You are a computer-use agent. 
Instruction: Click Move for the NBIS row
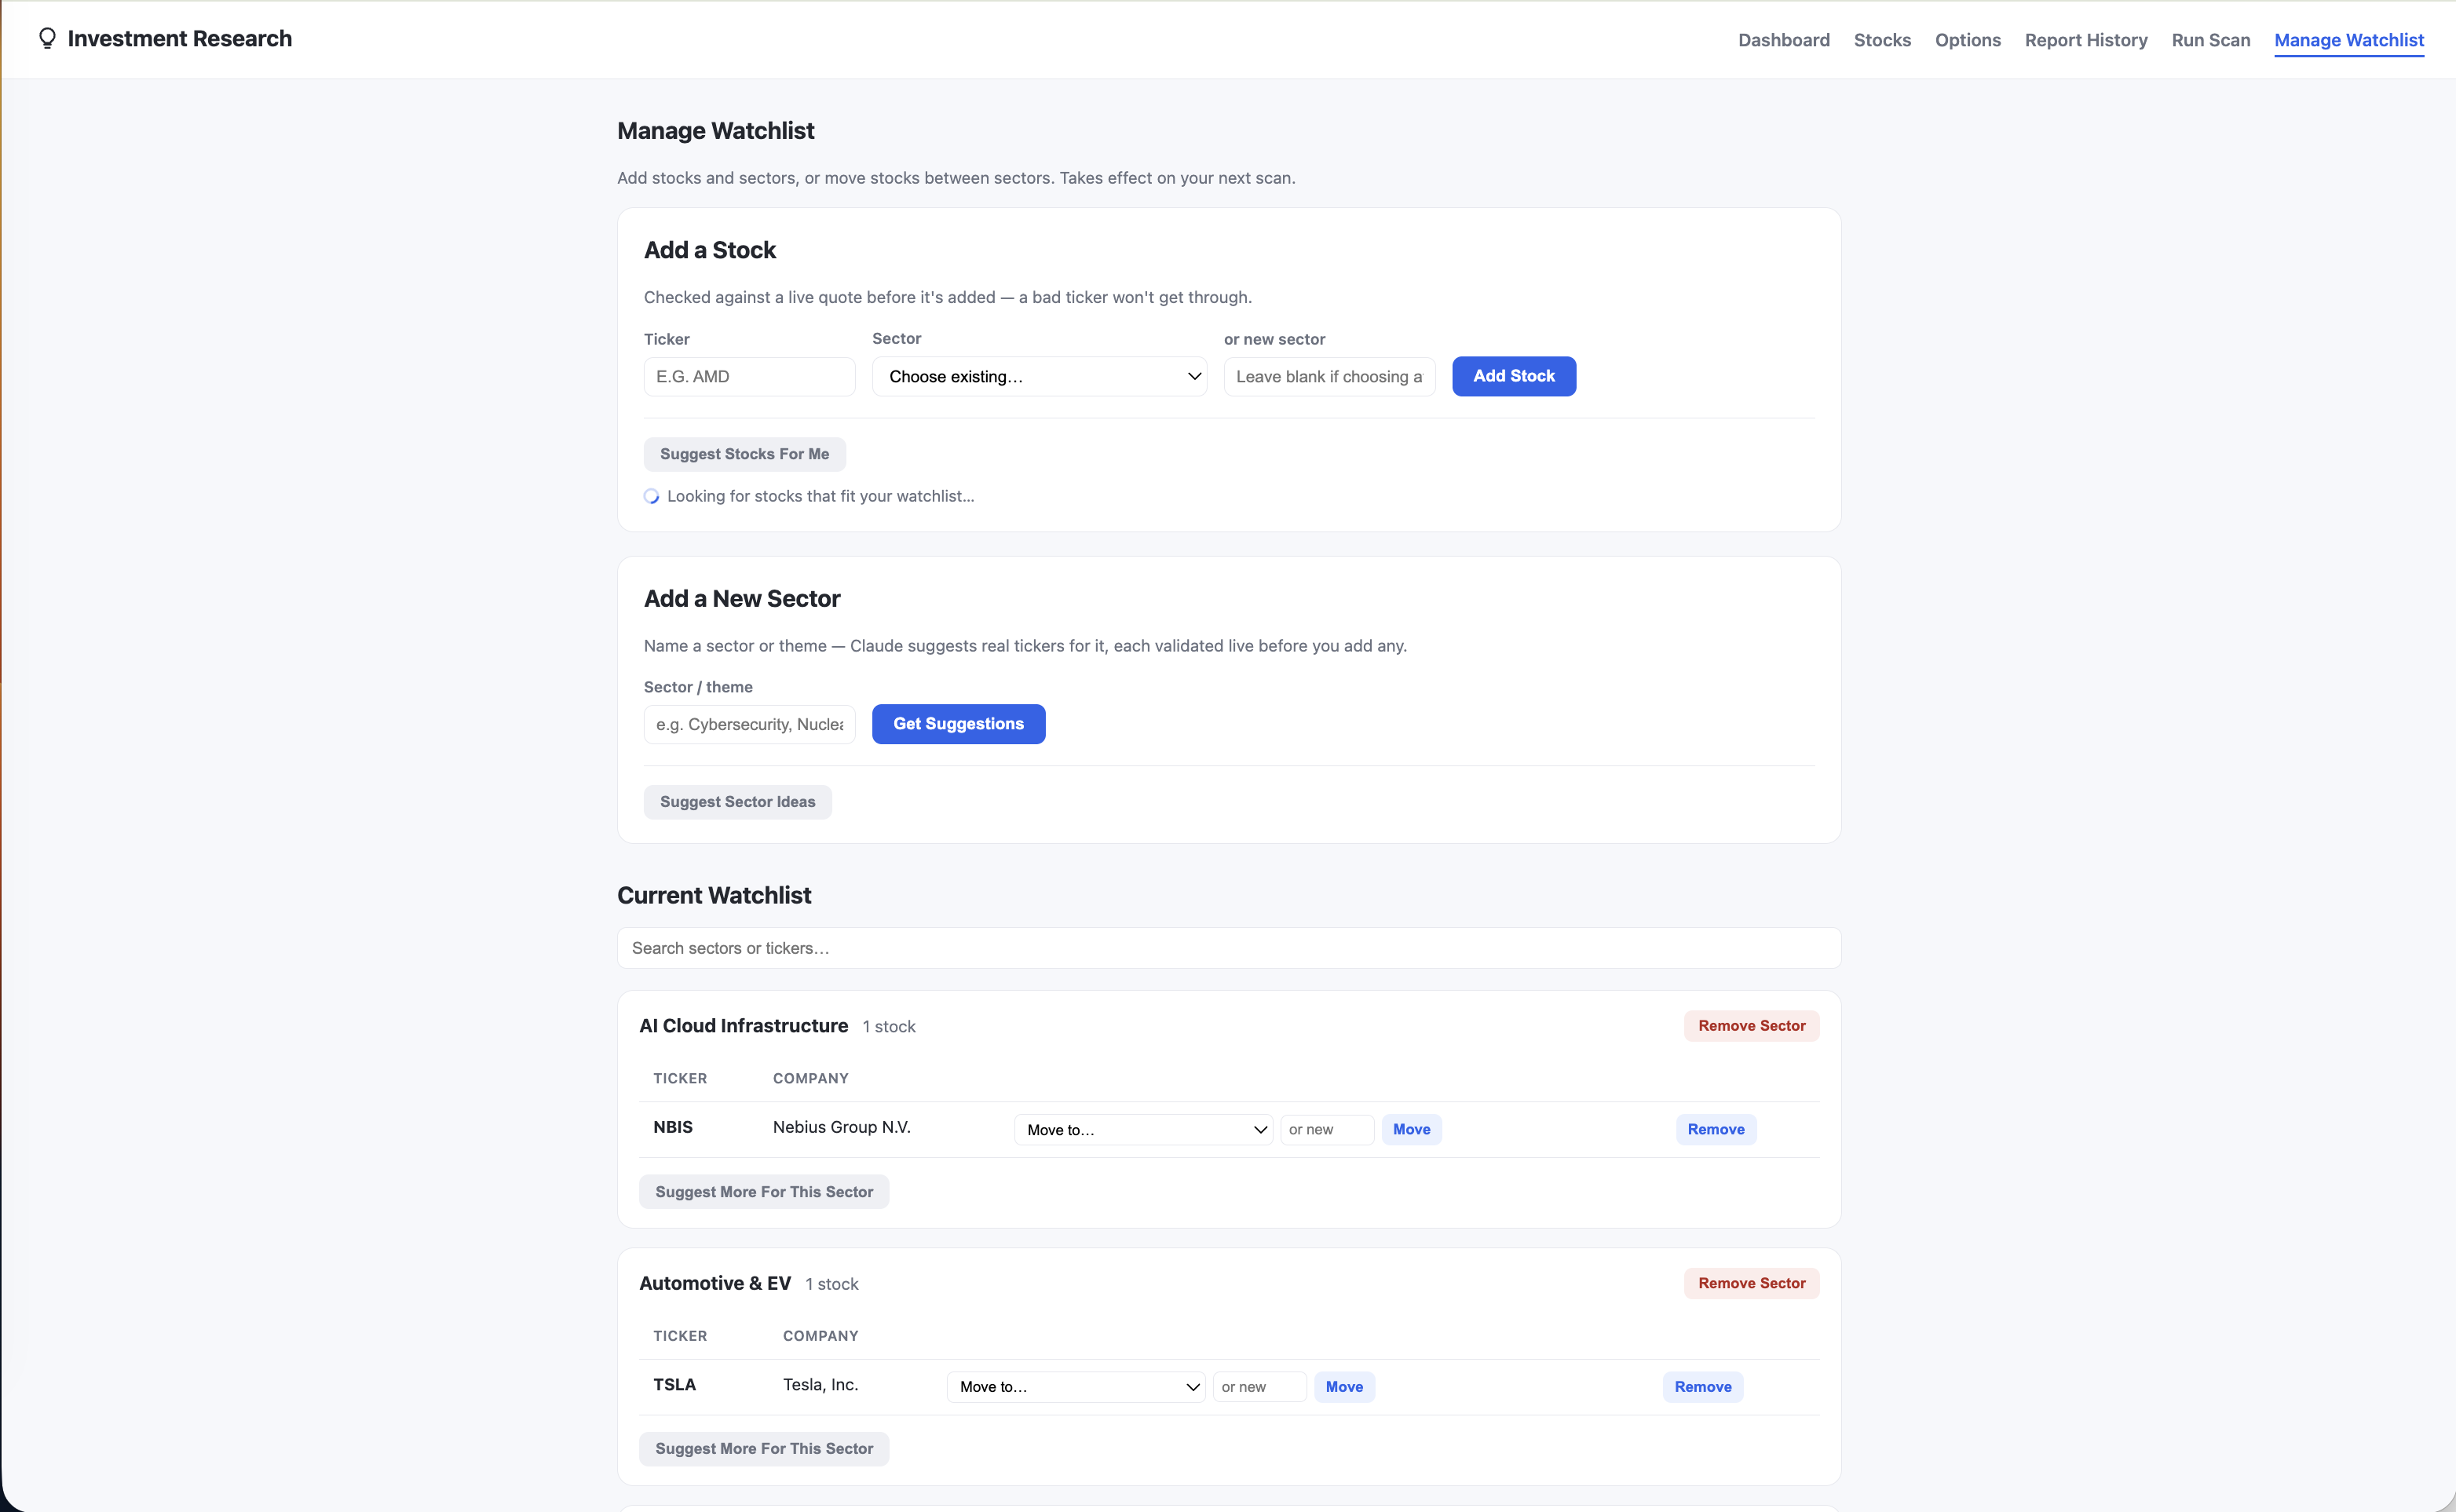1411,1130
